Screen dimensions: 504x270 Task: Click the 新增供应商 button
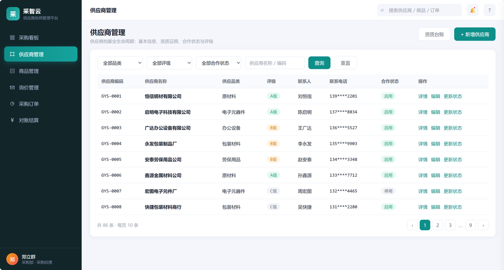pos(475,34)
